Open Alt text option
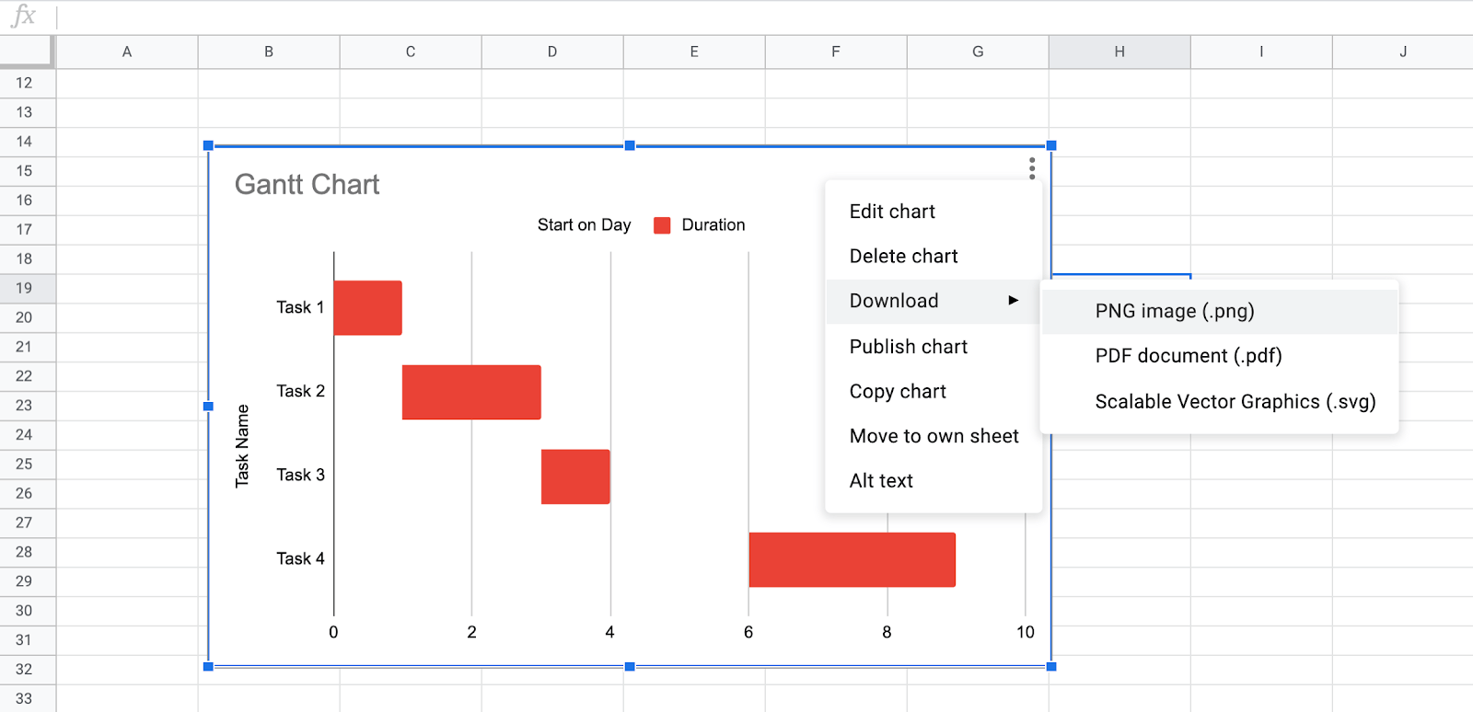1473x712 pixels. (881, 481)
